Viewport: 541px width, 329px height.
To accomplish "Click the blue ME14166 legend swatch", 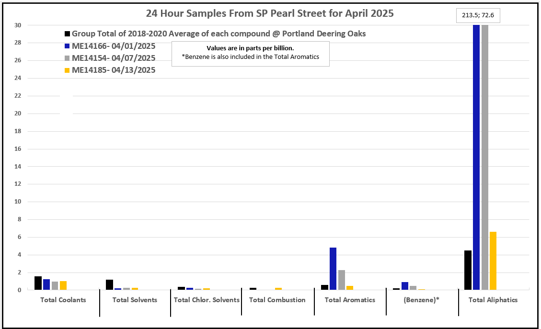I will click(68, 46).
